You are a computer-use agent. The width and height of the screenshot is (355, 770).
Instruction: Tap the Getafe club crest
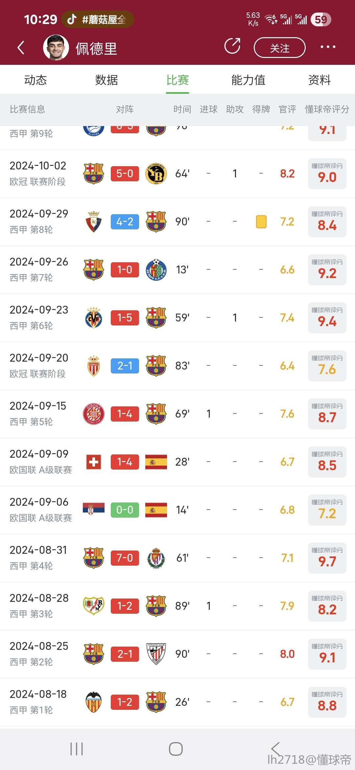tap(156, 270)
